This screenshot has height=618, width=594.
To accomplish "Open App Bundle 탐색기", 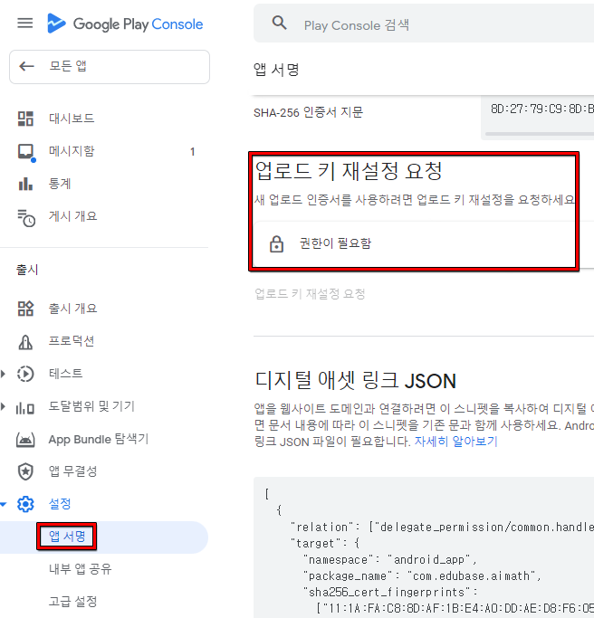I will click(x=98, y=439).
